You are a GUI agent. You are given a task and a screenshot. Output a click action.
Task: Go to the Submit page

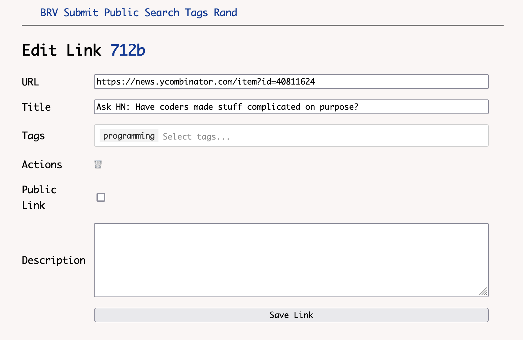tap(81, 13)
